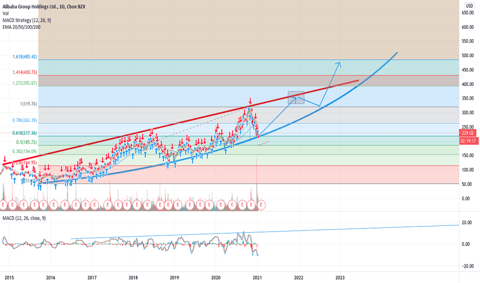Click the 1.618(485.42) Fibonacci label
480x283 pixels.
(x=25, y=57)
